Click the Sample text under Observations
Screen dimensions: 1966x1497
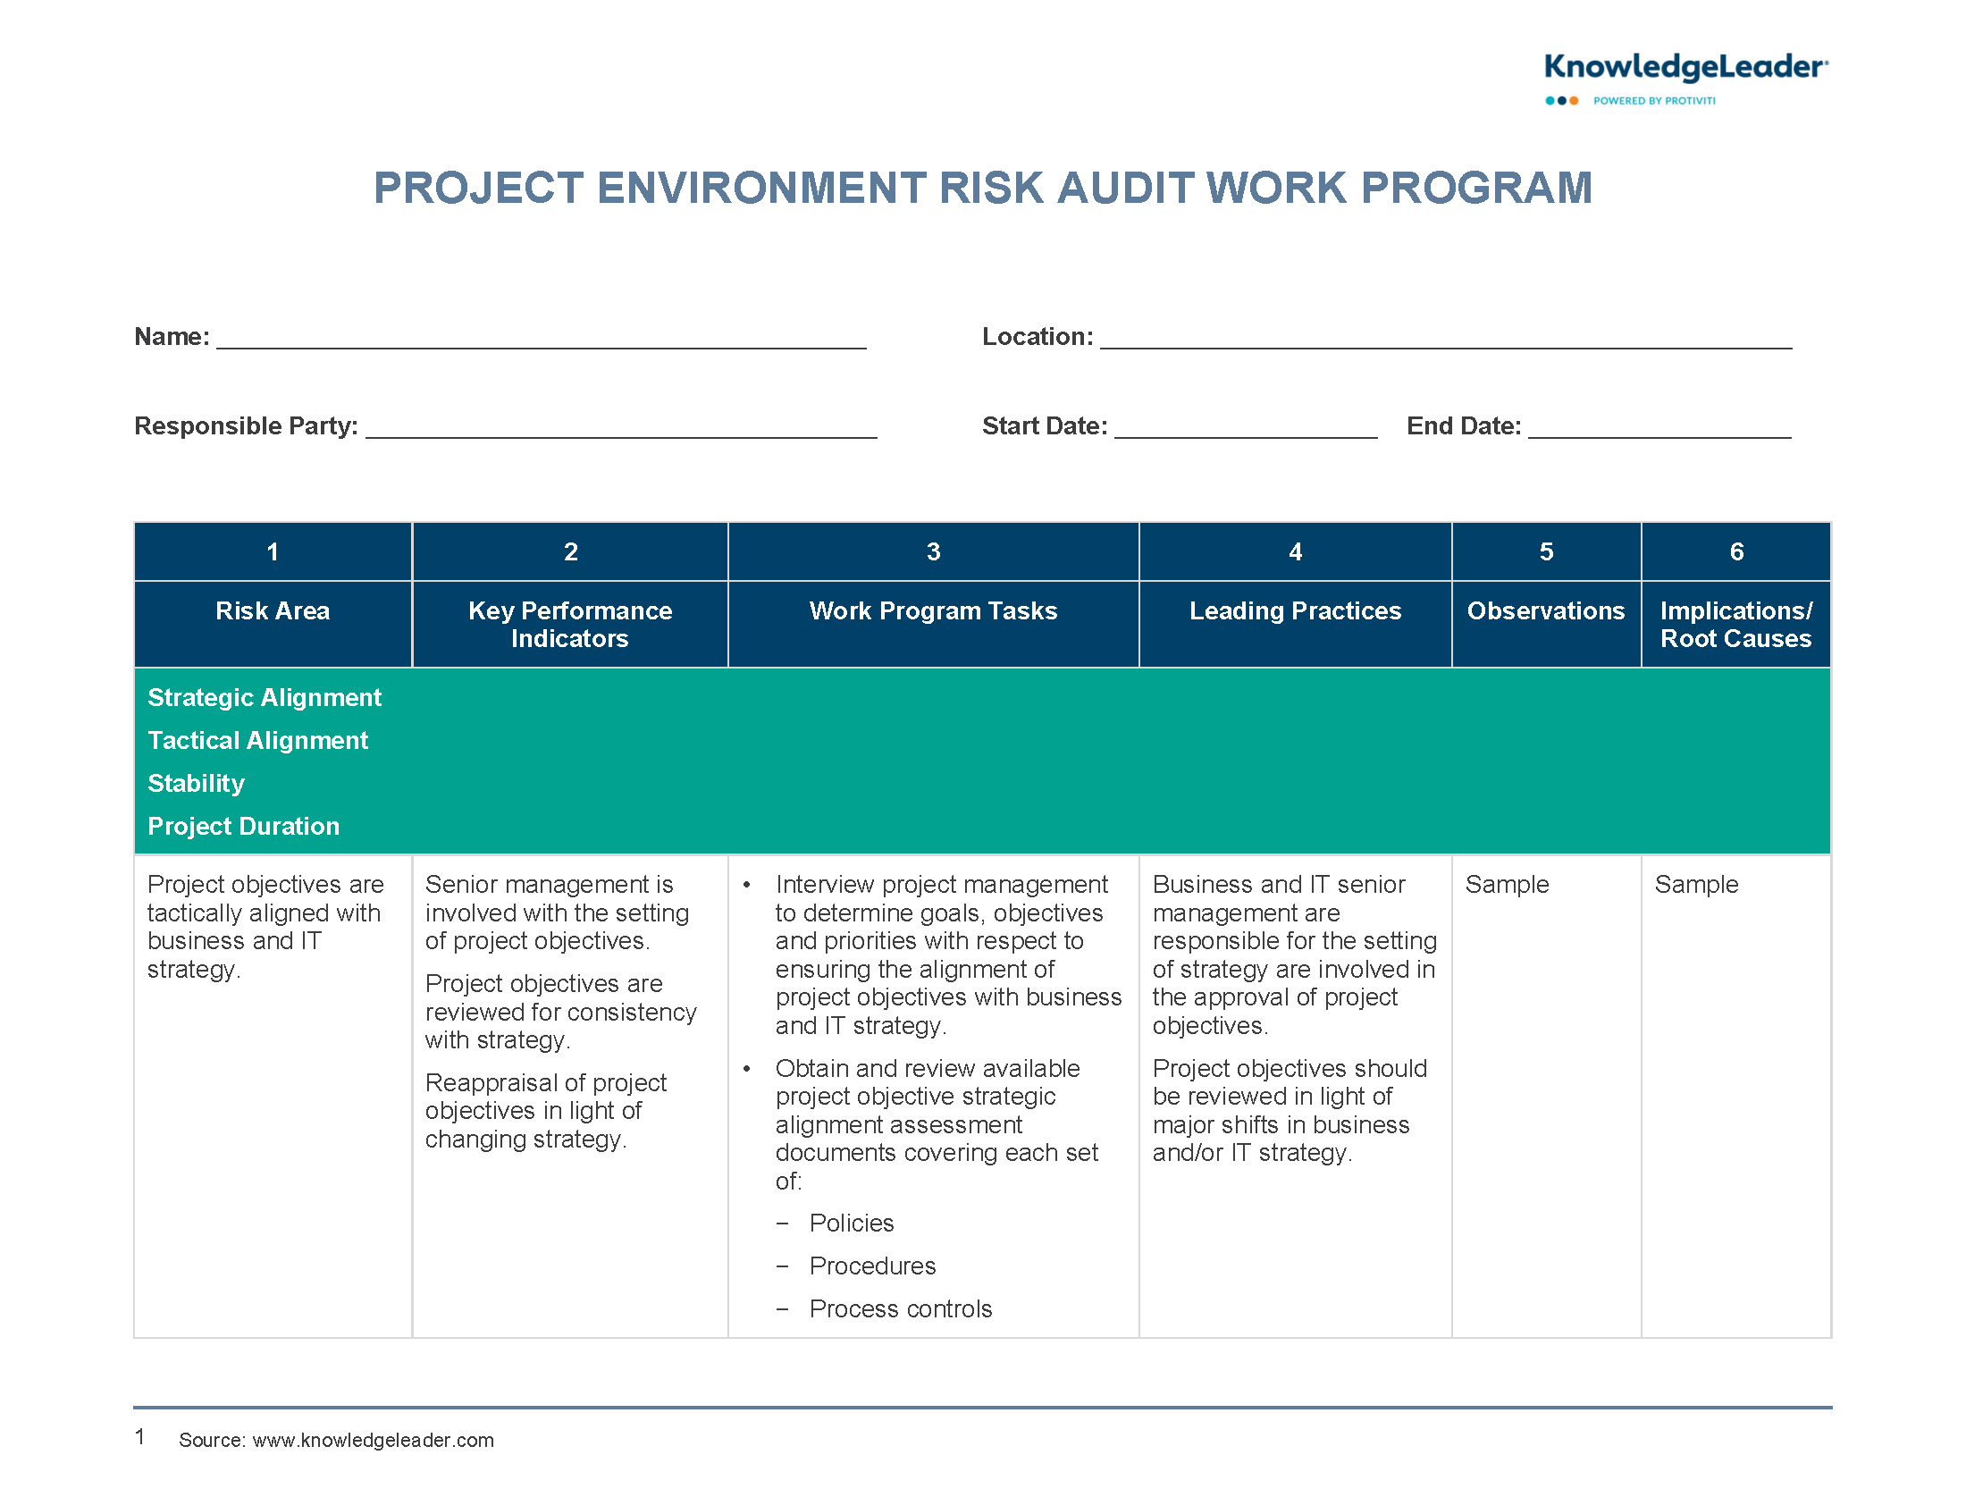pos(1507,884)
